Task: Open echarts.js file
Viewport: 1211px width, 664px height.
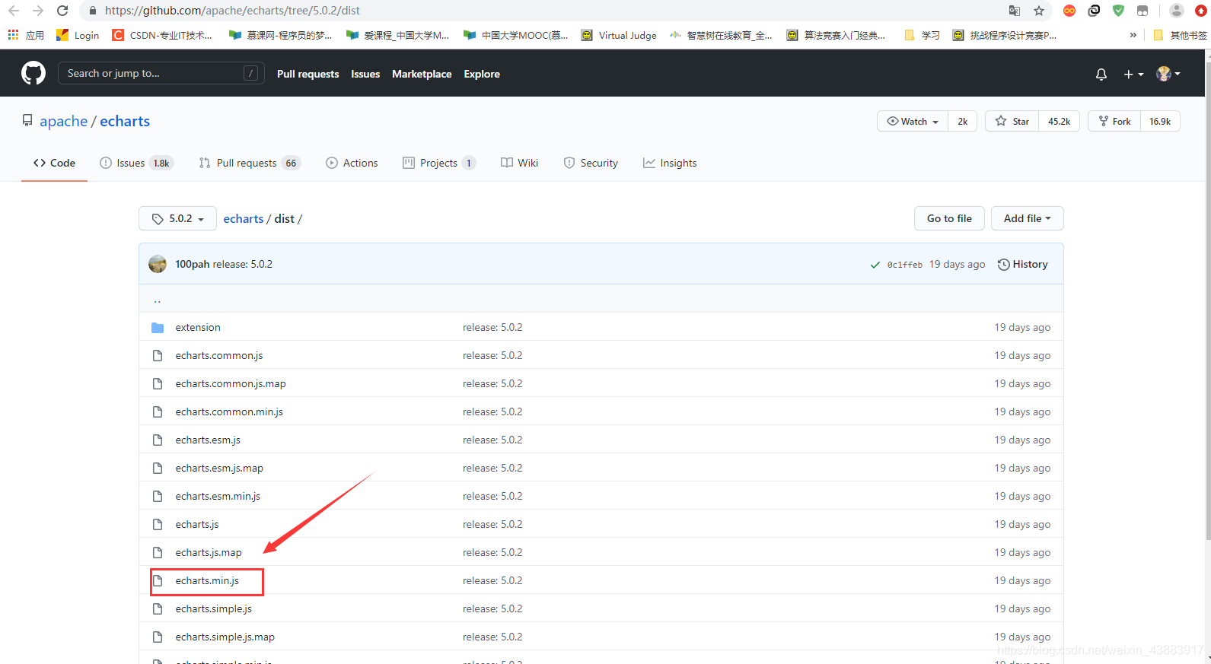Action: coord(197,524)
